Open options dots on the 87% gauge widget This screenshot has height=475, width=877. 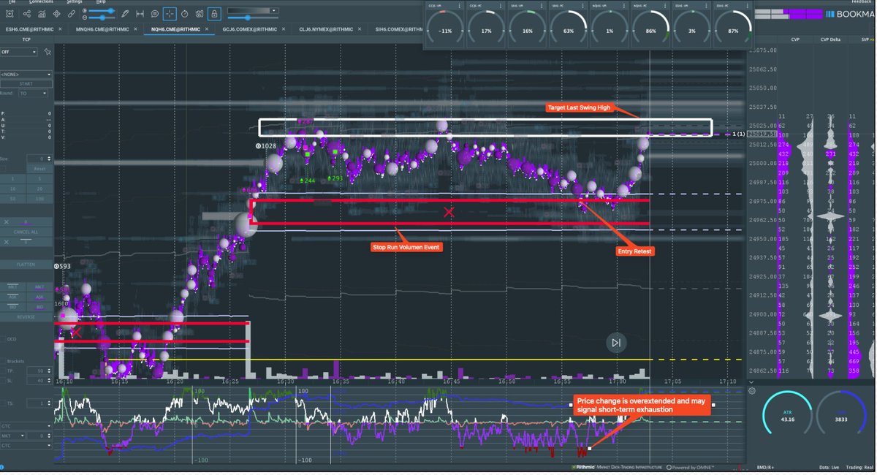(x=746, y=6)
